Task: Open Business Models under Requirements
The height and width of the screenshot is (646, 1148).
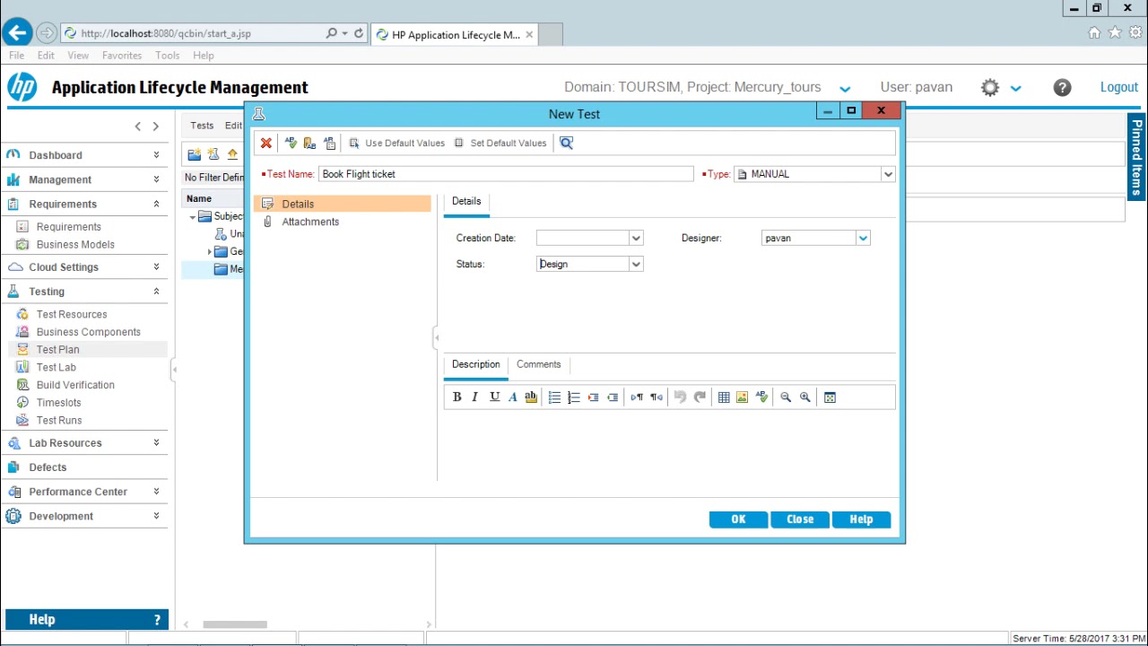Action: click(75, 244)
